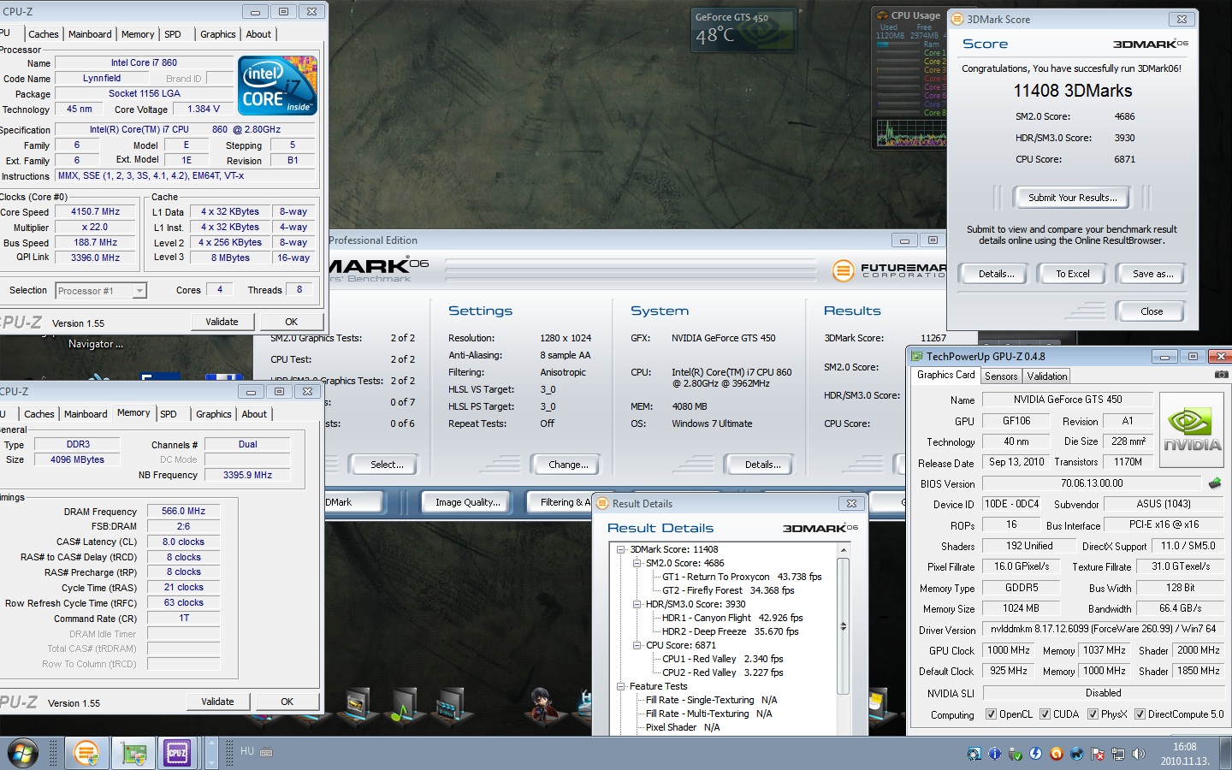Click the GPU-Z title bar app icon
This screenshot has height=770, width=1232.
coord(917,356)
